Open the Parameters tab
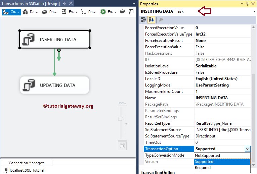The width and height of the screenshot is (257, 174). 50,12
